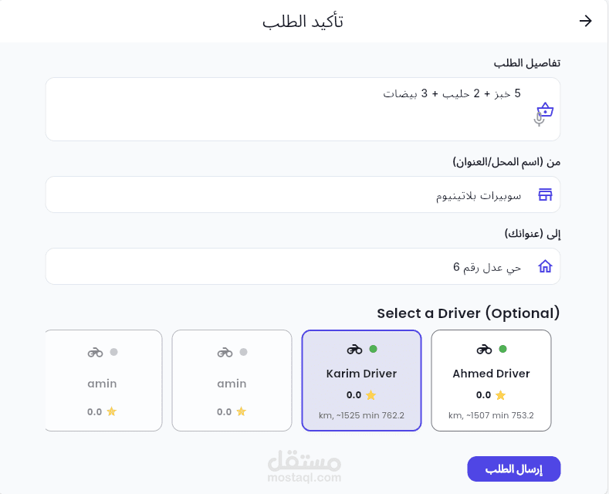Viewport: 609px width, 494px height.
Task: Click the back arrow icon
Action: click(x=585, y=21)
